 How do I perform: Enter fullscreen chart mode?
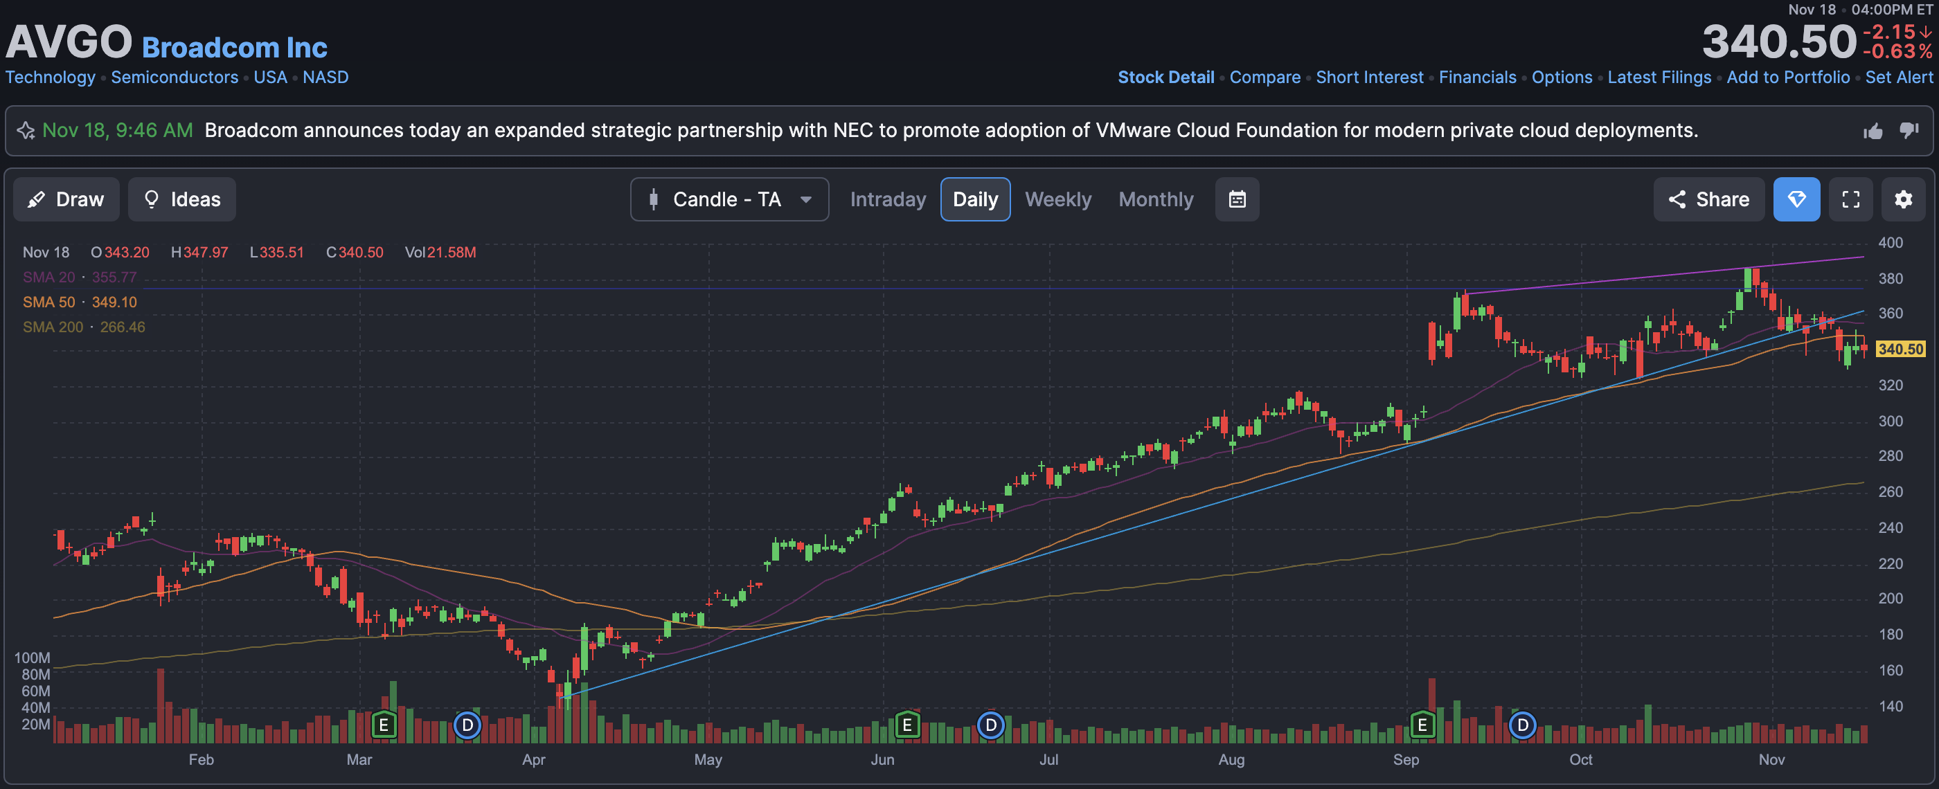(x=1850, y=199)
